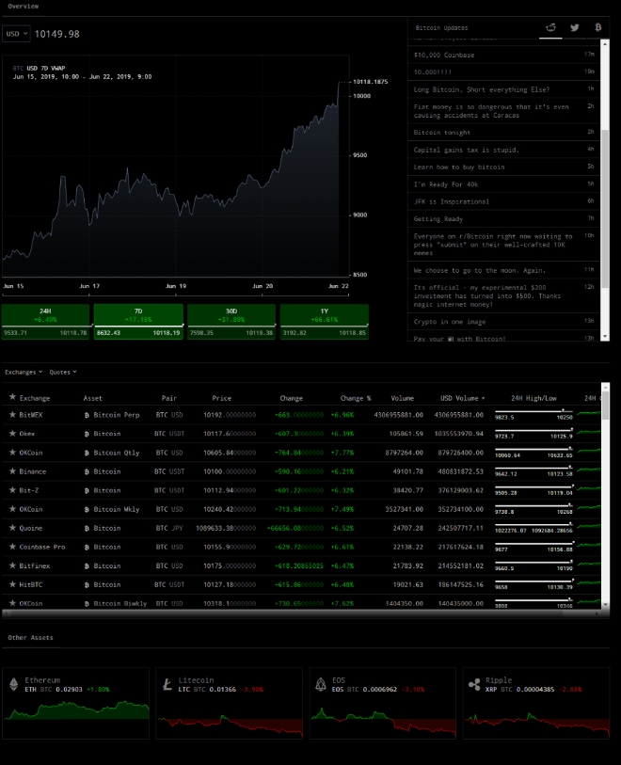Select the 30D timeframe tab
The height and width of the screenshot is (765, 621).
(231, 322)
